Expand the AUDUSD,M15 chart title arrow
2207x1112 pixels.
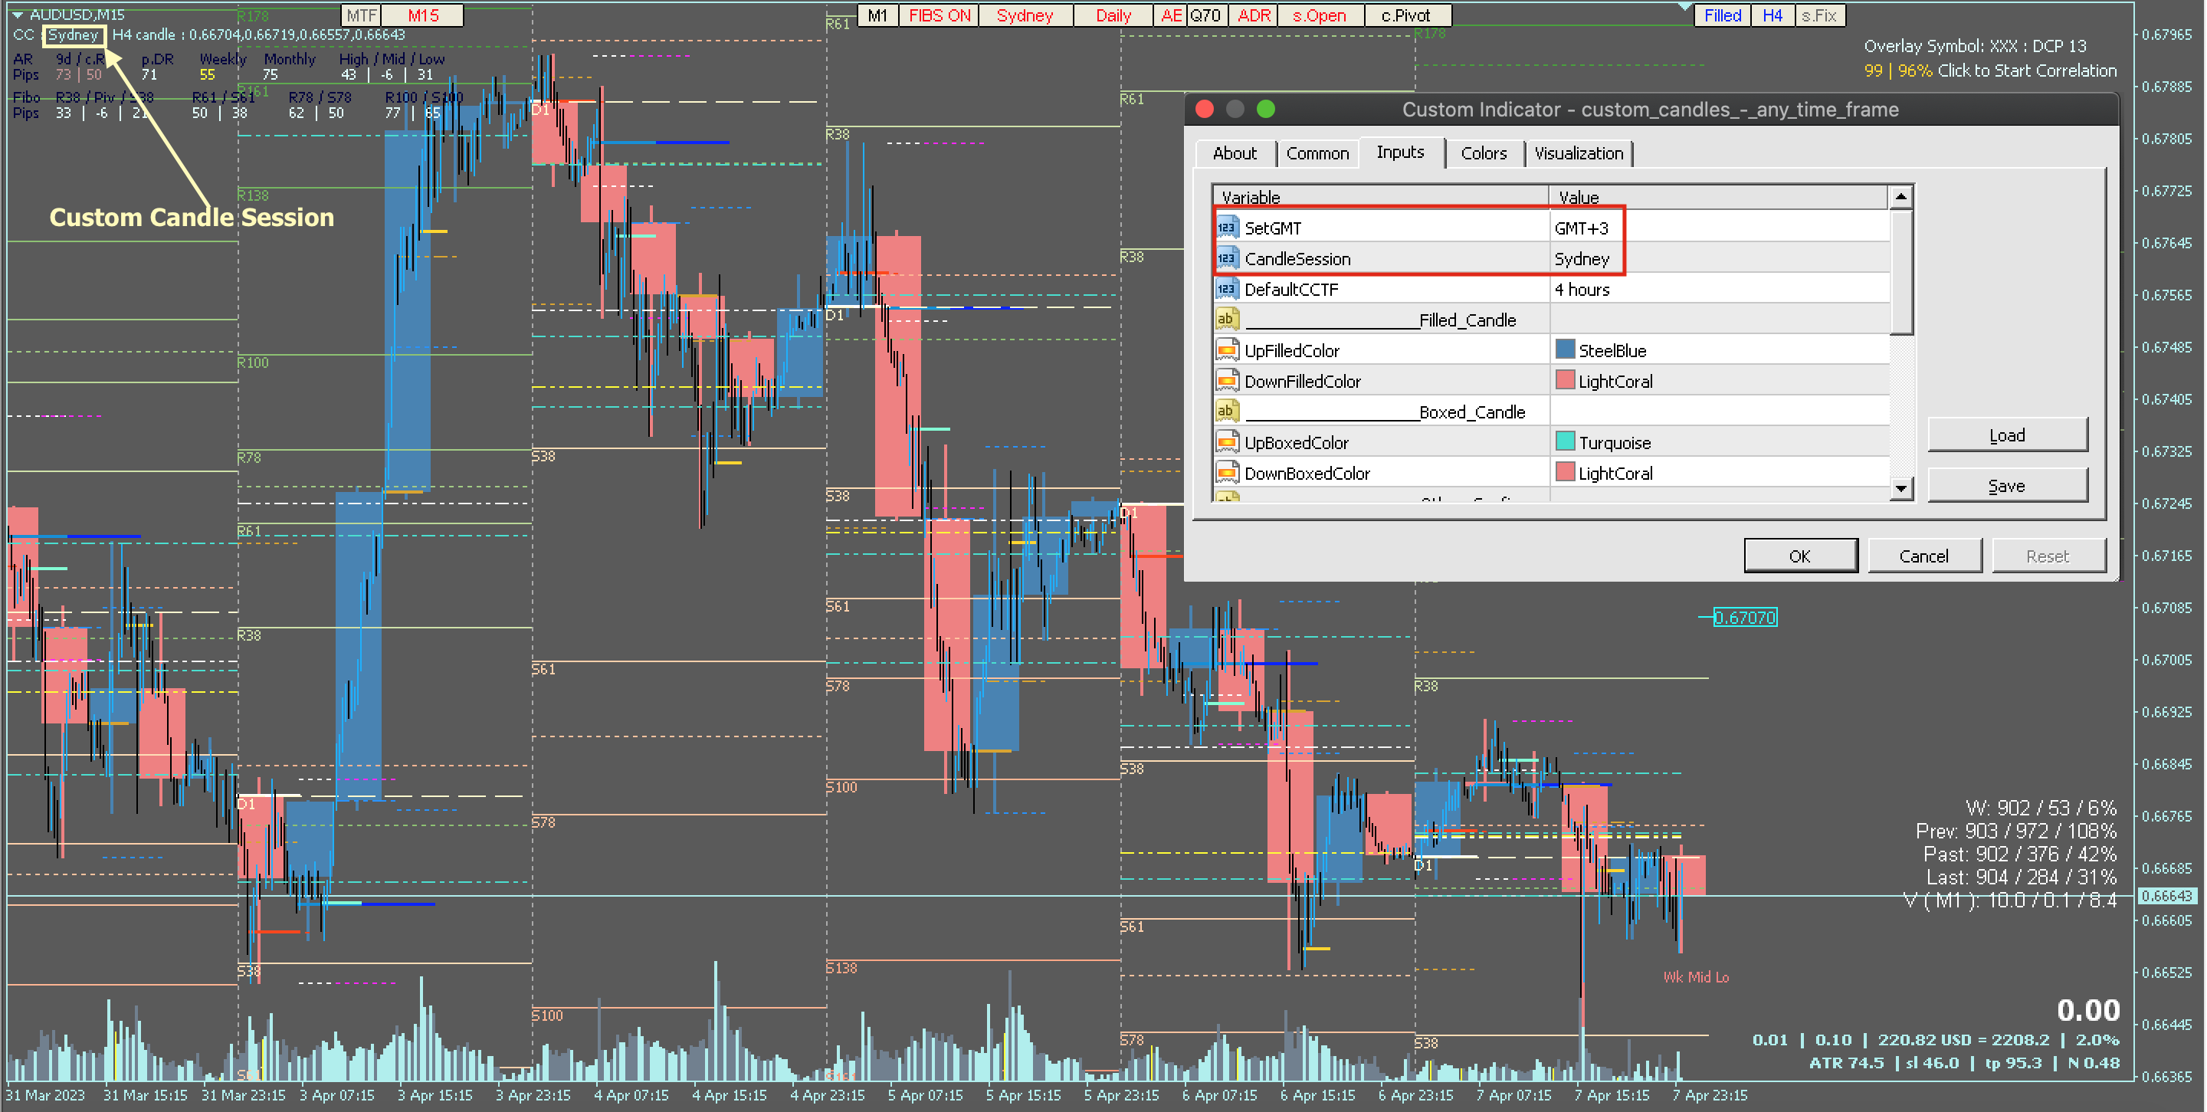[17, 15]
